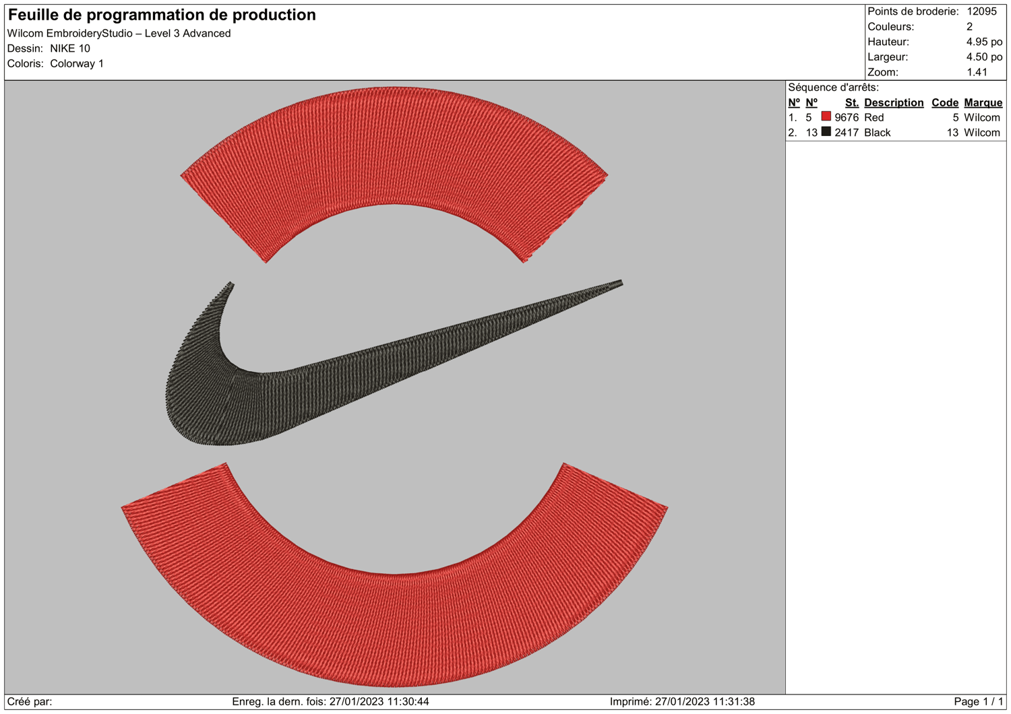This screenshot has width=1011, height=714.
Task: Click the 'Black' description cell
Action: [878, 133]
